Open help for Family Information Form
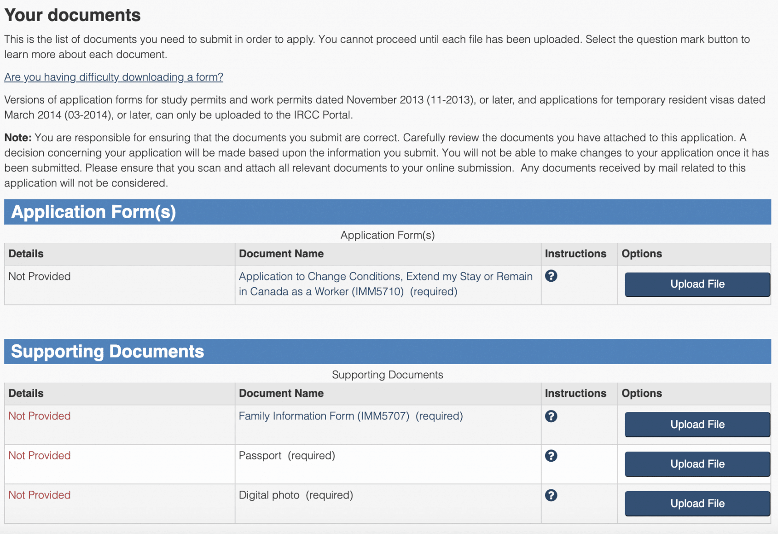The height and width of the screenshot is (534, 778). tap(551, 416)
